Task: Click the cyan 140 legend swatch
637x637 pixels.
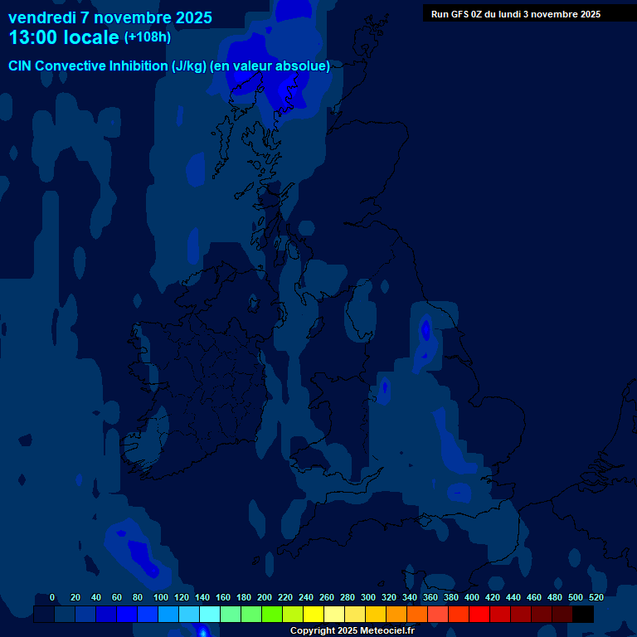Action: 210,614
